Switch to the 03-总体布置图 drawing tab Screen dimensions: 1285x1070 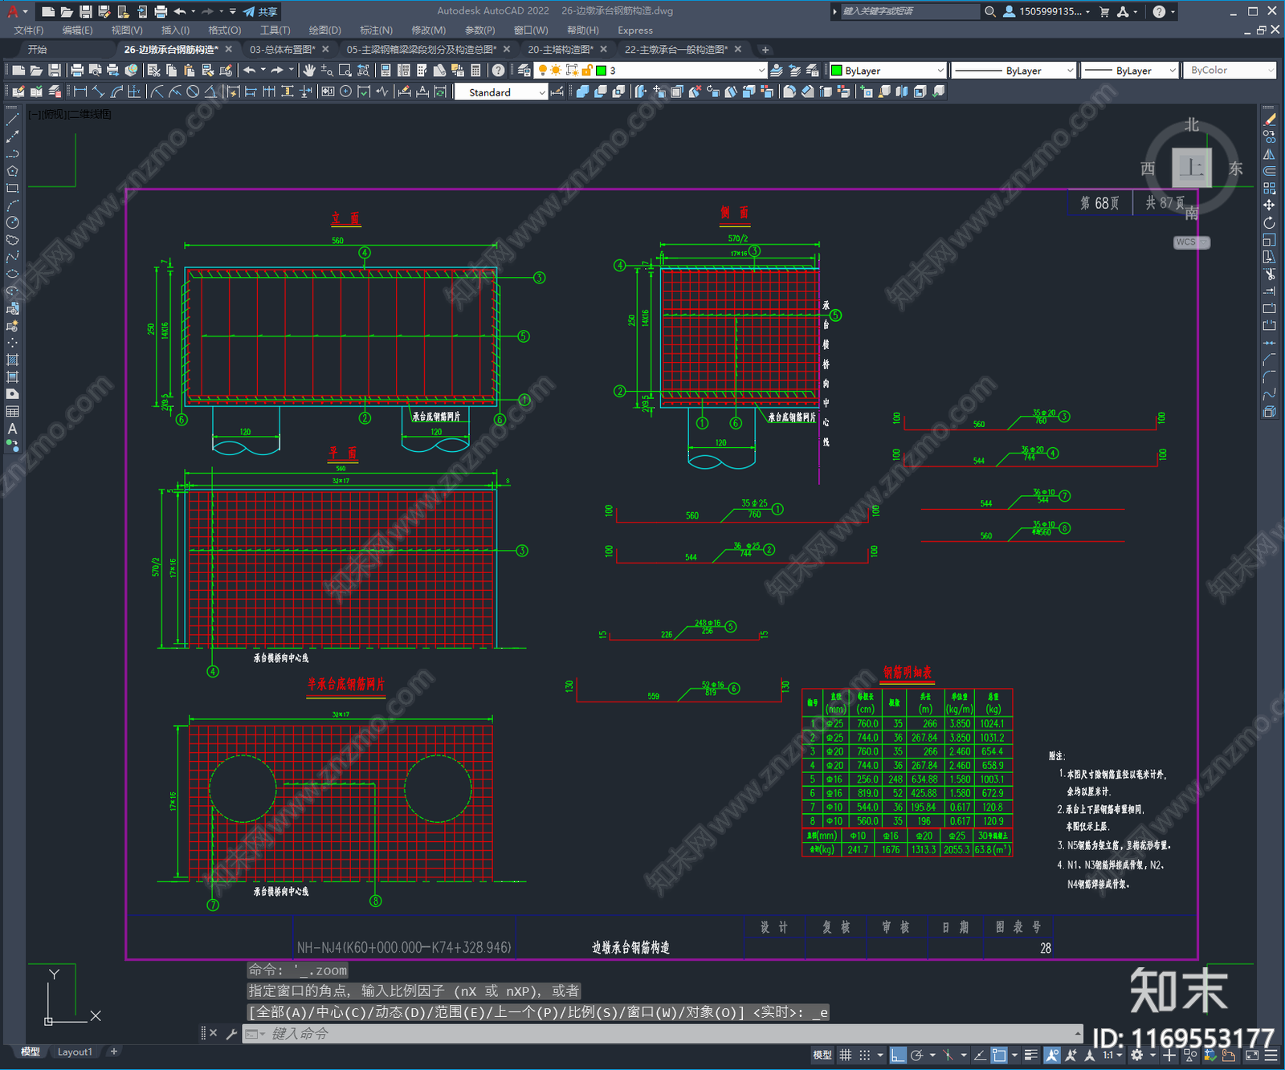(x=283, y=49)
